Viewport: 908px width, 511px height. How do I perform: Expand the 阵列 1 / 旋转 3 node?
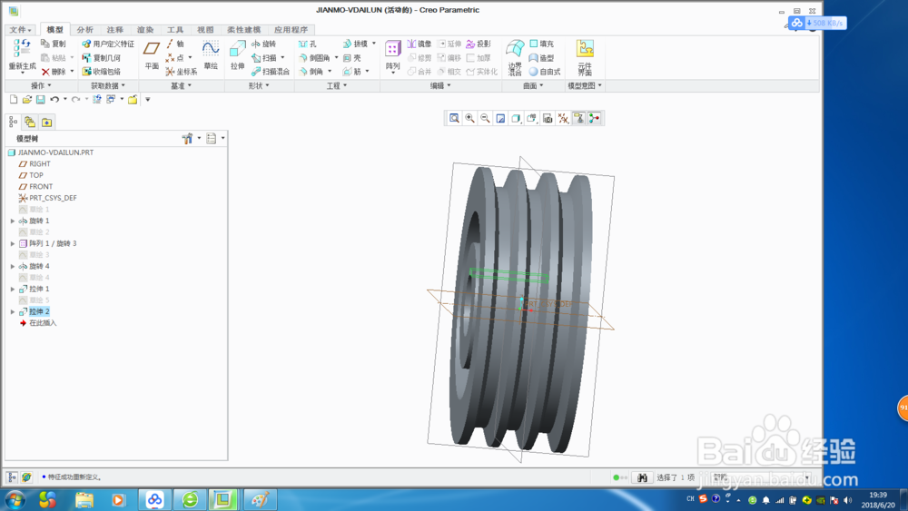pos(13,243)
